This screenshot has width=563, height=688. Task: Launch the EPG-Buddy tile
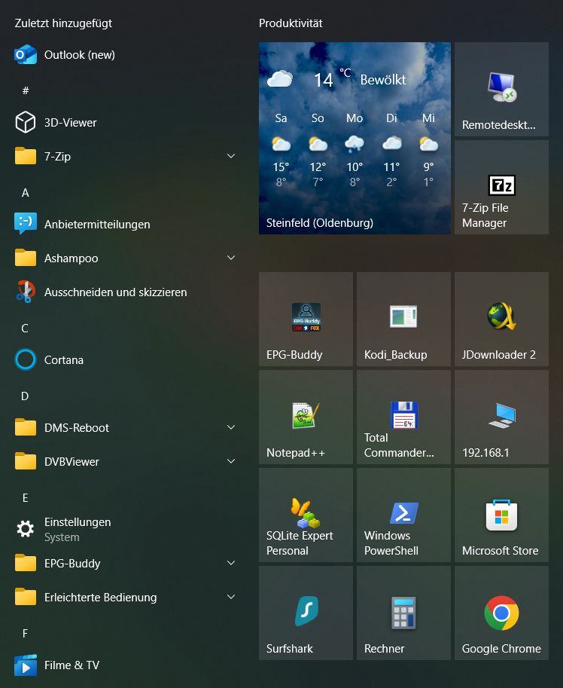click(306, 319)
